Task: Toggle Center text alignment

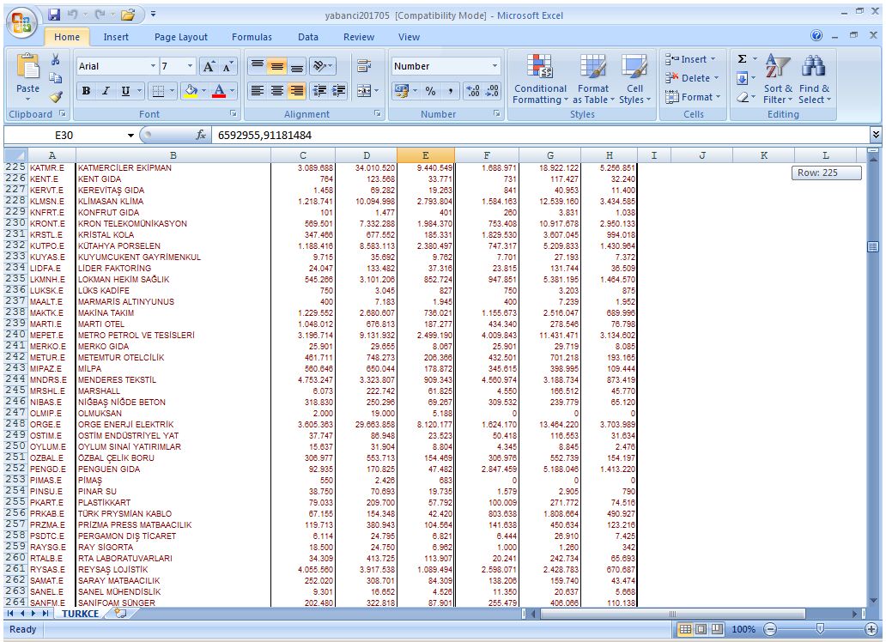Action: coord(276,90)
